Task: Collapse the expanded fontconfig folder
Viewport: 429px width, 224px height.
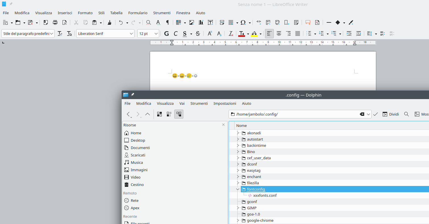Action: click(238, 189)
